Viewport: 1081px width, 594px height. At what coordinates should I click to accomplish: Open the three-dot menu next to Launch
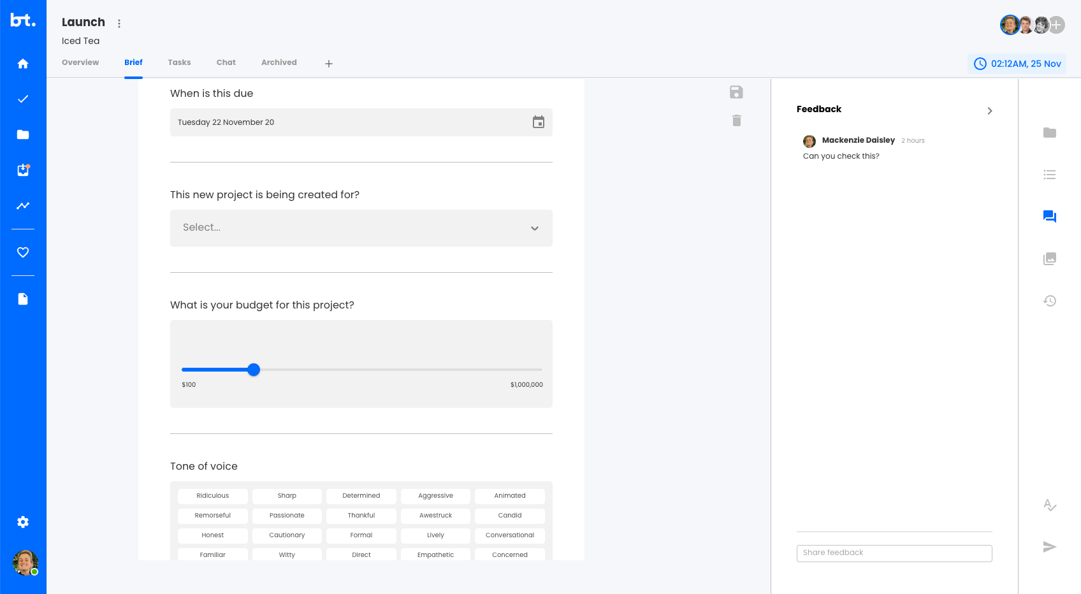119,24
